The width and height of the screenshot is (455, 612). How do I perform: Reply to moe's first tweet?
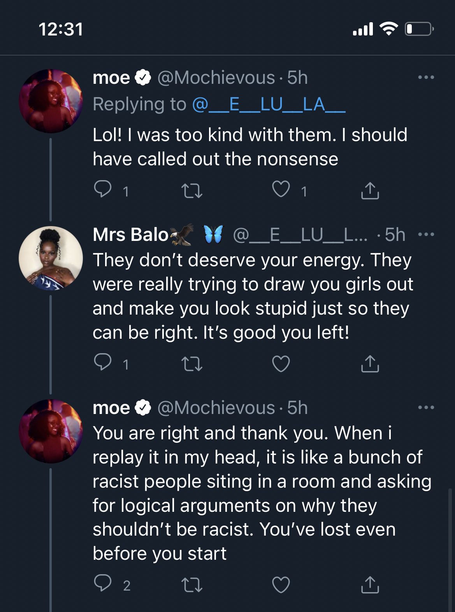(x=103, y=190)
